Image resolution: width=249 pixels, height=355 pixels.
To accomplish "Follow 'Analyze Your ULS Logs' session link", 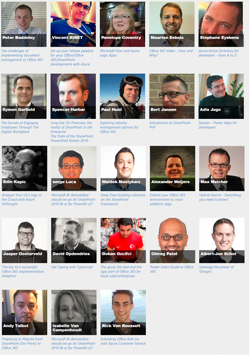I will (22, 200).
